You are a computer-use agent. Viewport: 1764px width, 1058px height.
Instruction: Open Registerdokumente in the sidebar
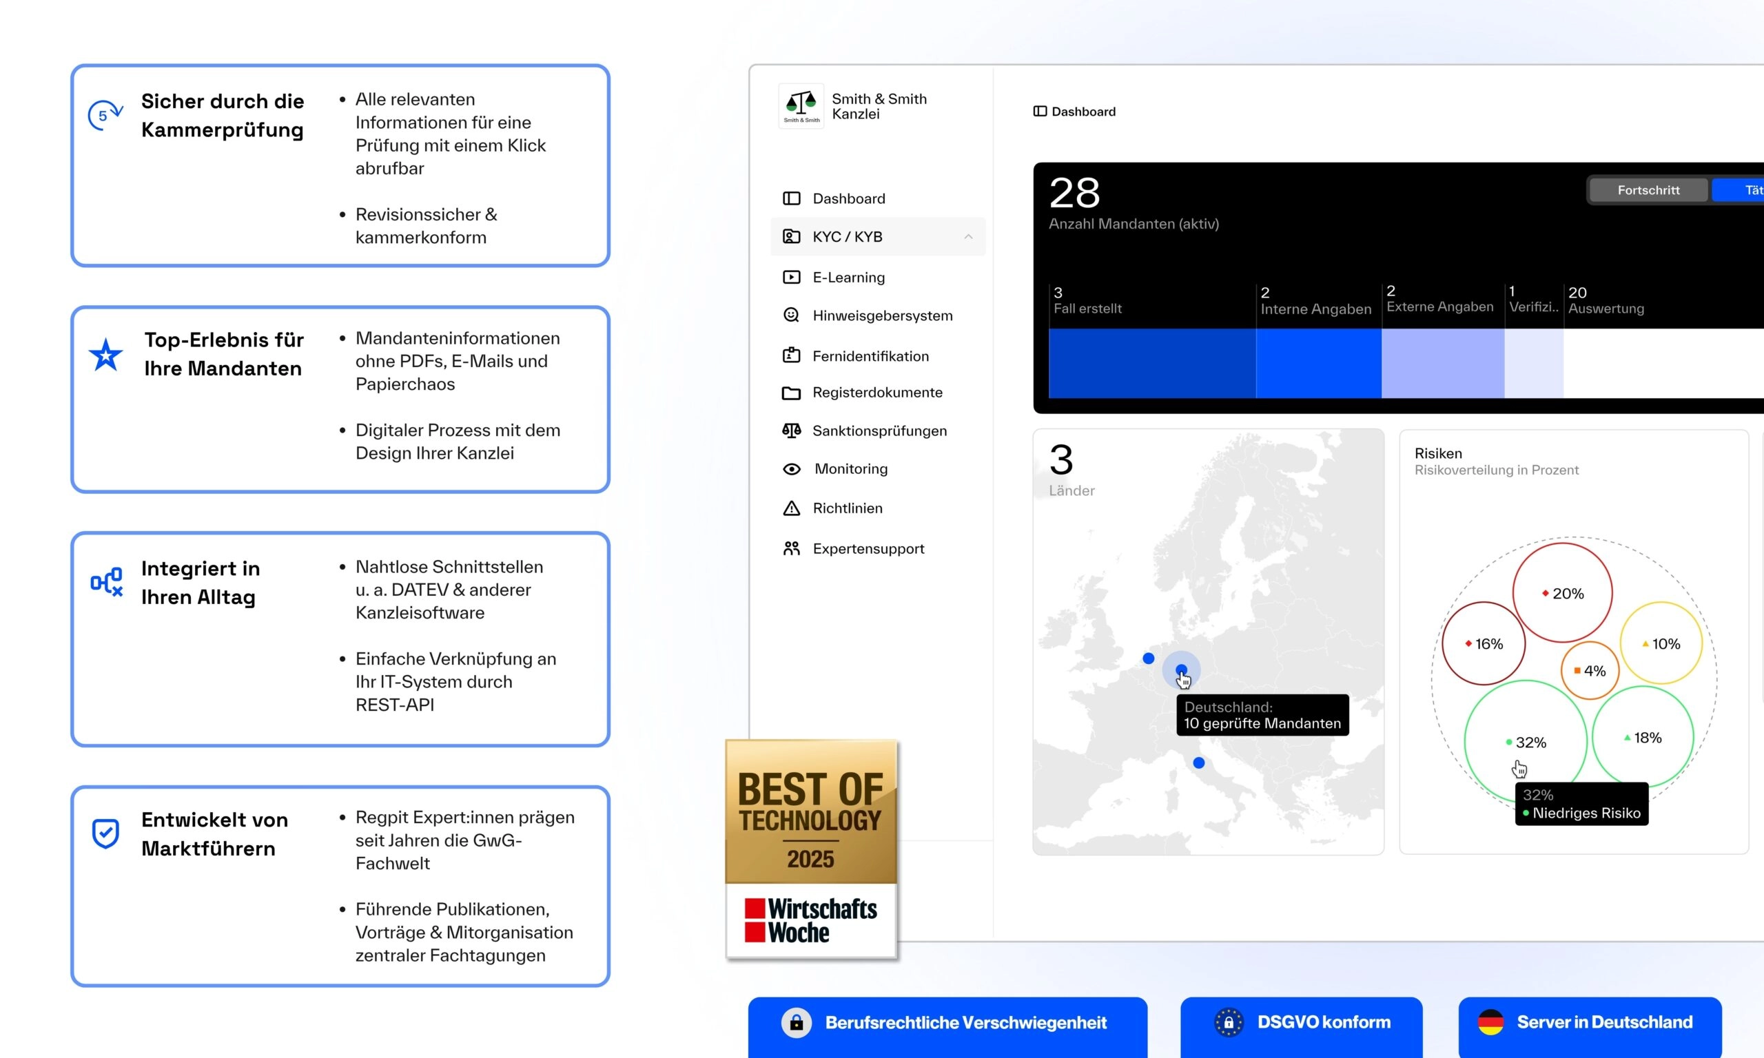coord(878,393)
